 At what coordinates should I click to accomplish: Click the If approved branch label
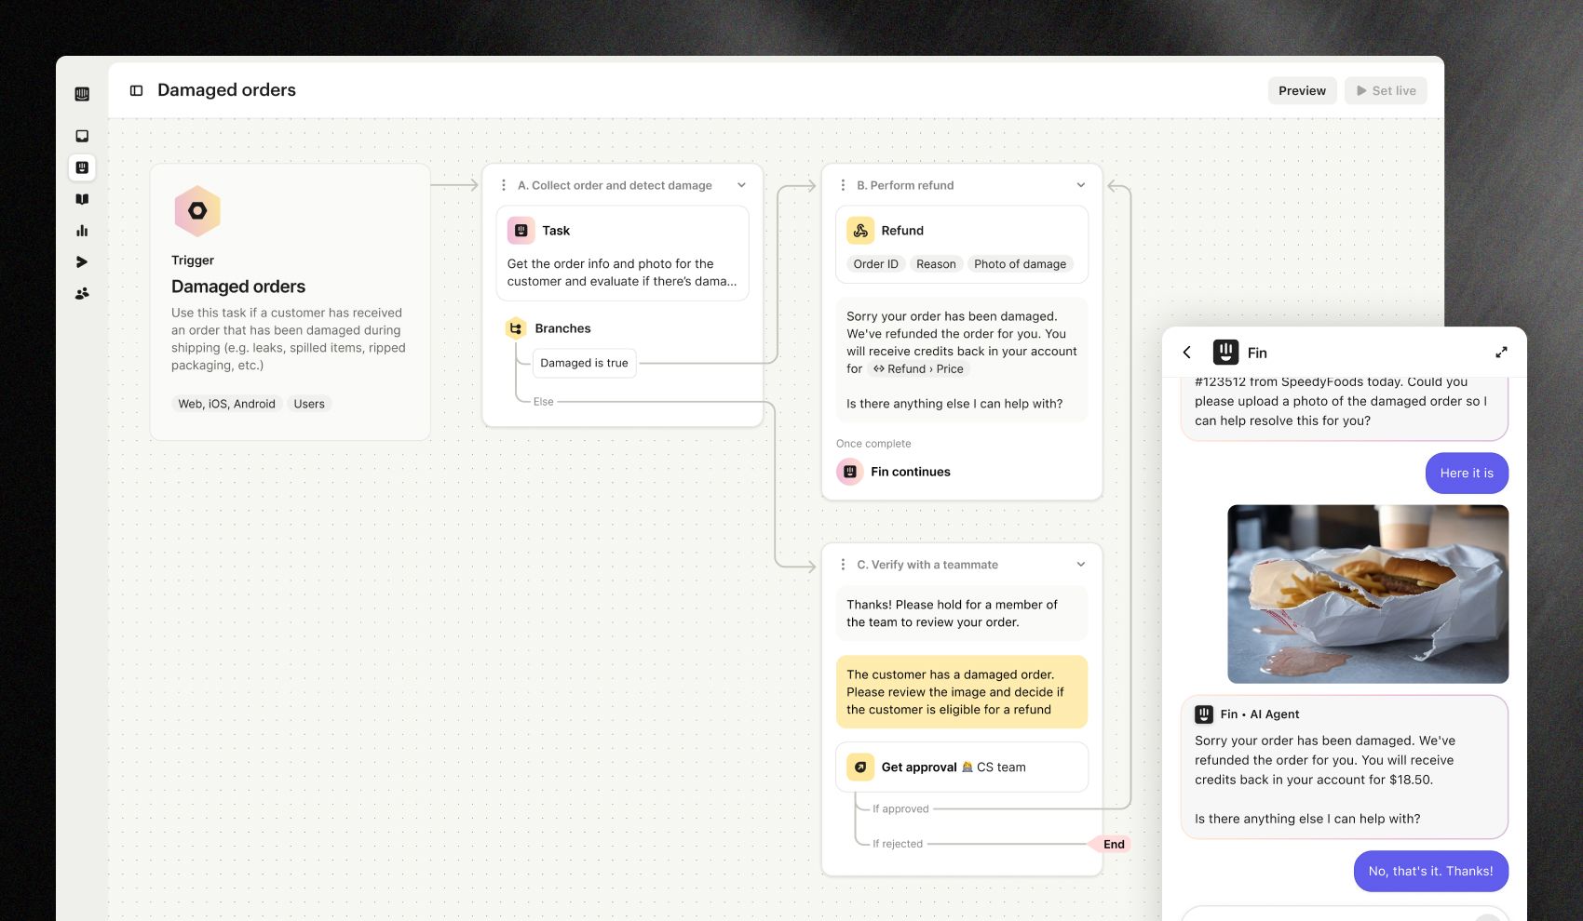900,809
